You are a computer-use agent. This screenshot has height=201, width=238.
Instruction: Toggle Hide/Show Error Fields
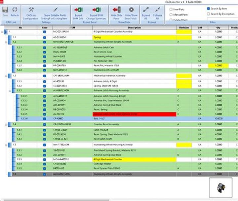click(x=131, y=13)
